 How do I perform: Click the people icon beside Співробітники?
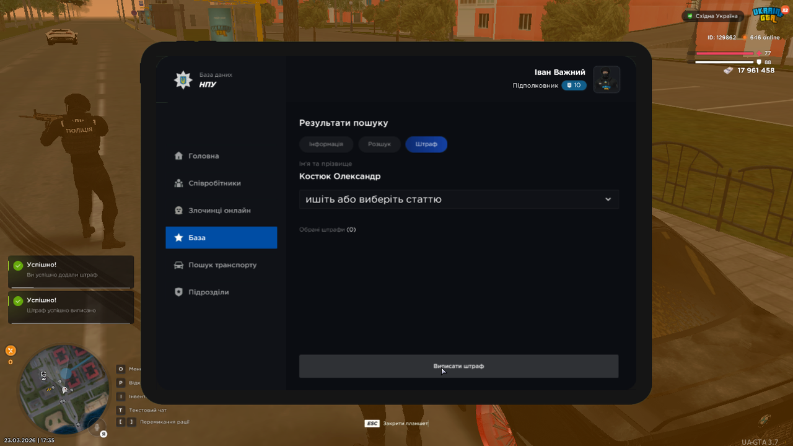pos(178,183)
